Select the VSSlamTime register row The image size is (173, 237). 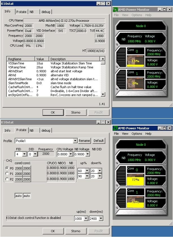54,63
